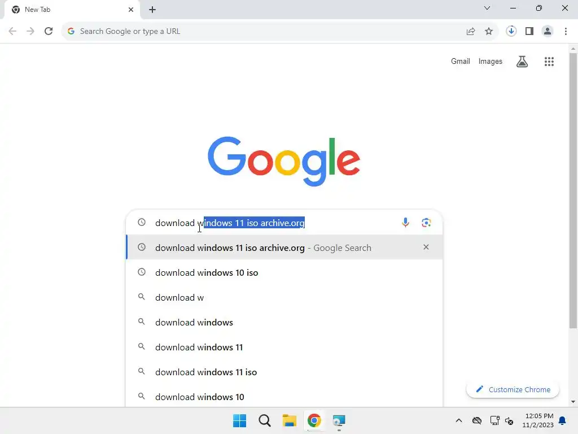Open the Gmail link
The width and height of the screenshot is (578, 434).
click(461, 61)
